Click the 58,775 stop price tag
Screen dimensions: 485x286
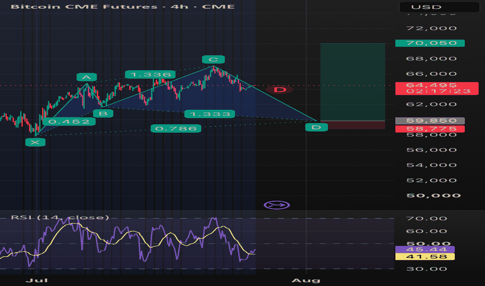click(x=430, y=128)
